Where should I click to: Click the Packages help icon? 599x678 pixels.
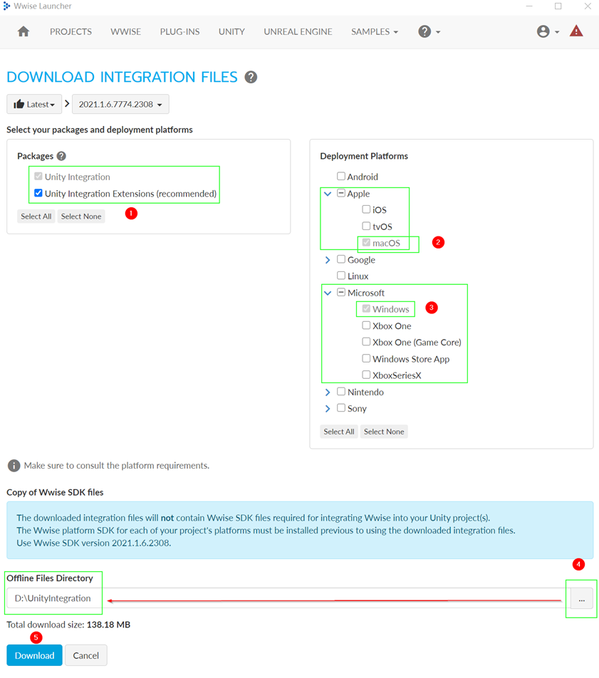pyautogui.click(x=61, y=156)
